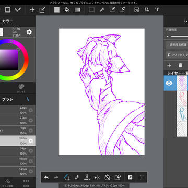Add a new layer with plus
Viewport: 188px width, 188px height.
point(169,65)
